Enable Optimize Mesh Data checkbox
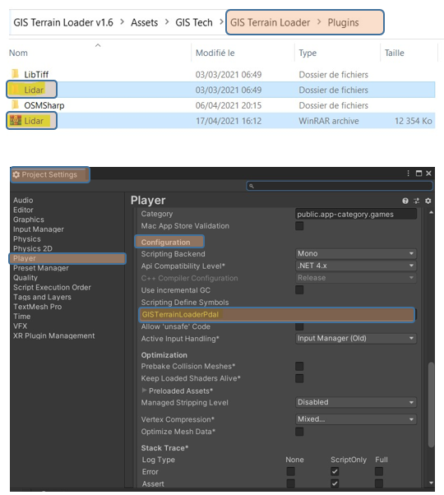This screenshot has height=495, width=444. (299, 432)
